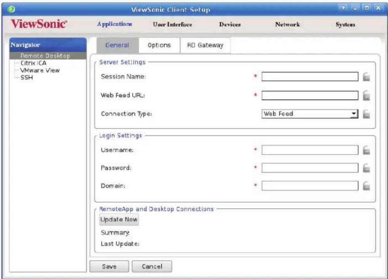Viewport: 388px width, 279px height.
Task: Click the lock icon beside Domain
Action: tap(366, 186)
